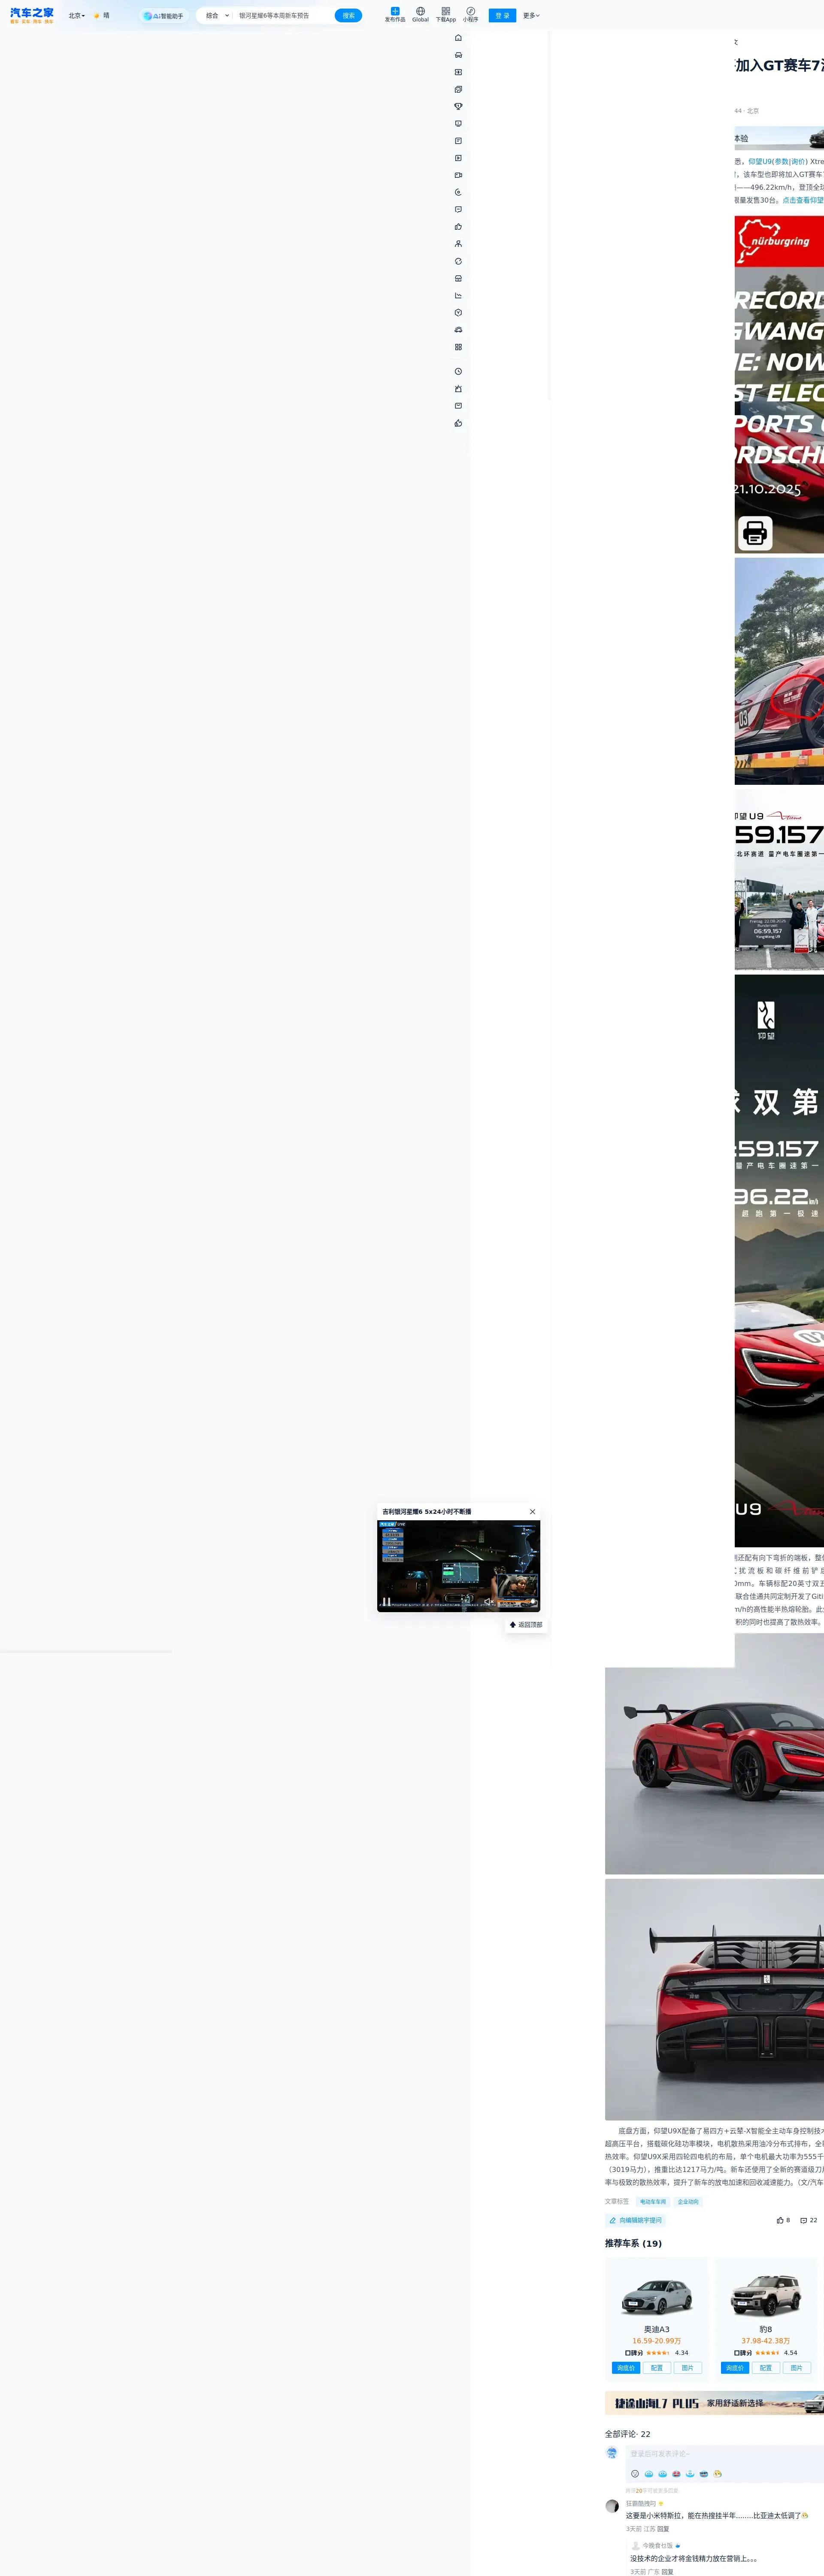This screenshot has width=824, height=2576.
Task: Click the trophy icon in the sidebar
Action: [x=458, y=106]
